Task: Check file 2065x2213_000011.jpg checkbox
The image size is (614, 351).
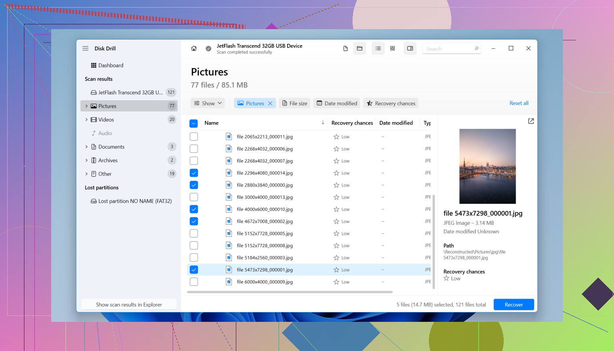Action: [x=194, y=137]
